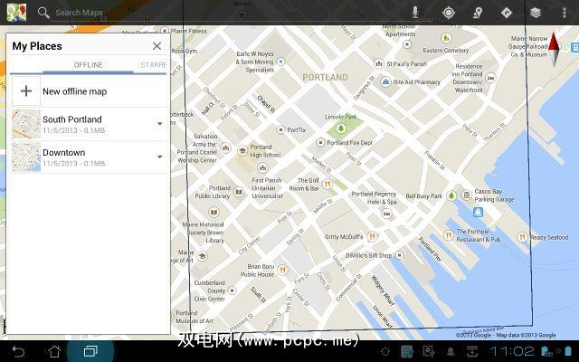The image size is (579, 362).
Task: Open the local places pin icon
Action: (478, 13)
